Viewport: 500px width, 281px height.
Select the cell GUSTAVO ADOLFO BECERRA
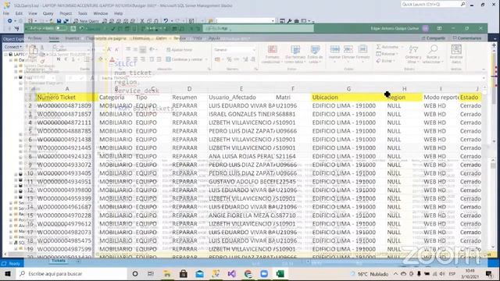click(241, 182)
